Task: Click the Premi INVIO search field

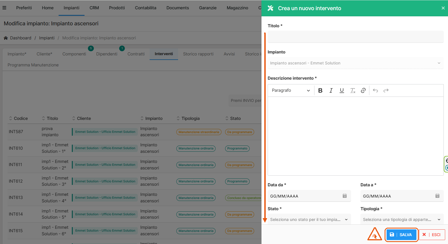Action: 245,100
